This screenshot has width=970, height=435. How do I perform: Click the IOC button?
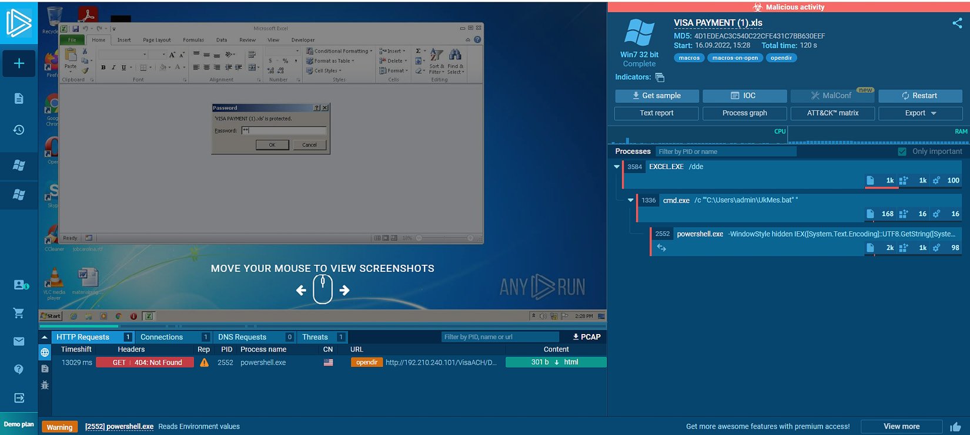[x=744, y=96]
